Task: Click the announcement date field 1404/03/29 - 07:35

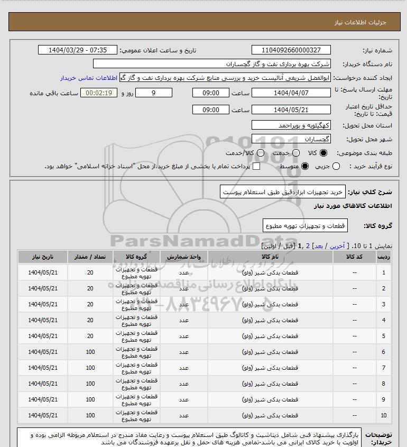Action: (x=78, y=50)
